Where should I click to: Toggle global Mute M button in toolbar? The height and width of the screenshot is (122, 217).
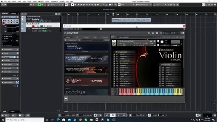(31, 5)
